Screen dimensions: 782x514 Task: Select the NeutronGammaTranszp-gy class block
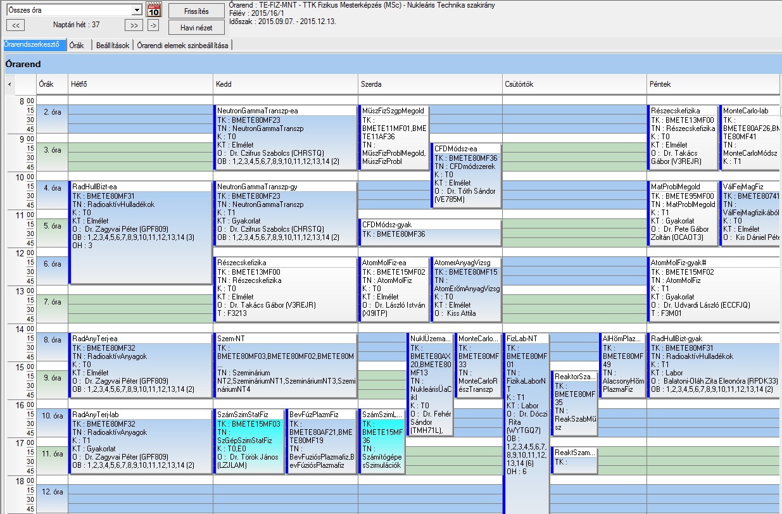pyautogui.click(x=285, y=213)
